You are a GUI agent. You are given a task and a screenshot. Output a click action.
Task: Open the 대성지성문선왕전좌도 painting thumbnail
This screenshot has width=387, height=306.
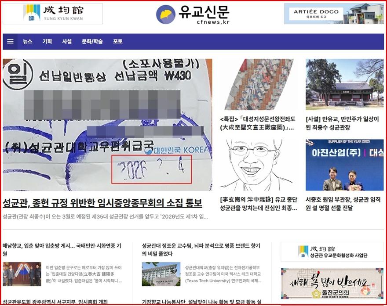[x=259, y=84]
